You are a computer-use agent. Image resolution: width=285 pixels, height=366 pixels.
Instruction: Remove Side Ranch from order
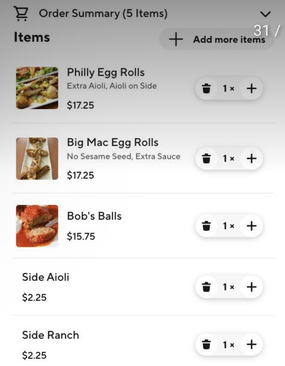click(x=206, y=345)
